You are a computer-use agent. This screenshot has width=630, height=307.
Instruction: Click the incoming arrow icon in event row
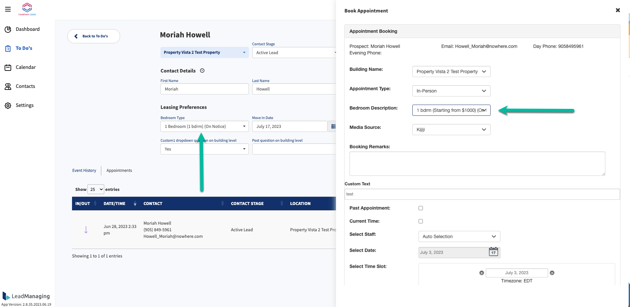[86, 230]
